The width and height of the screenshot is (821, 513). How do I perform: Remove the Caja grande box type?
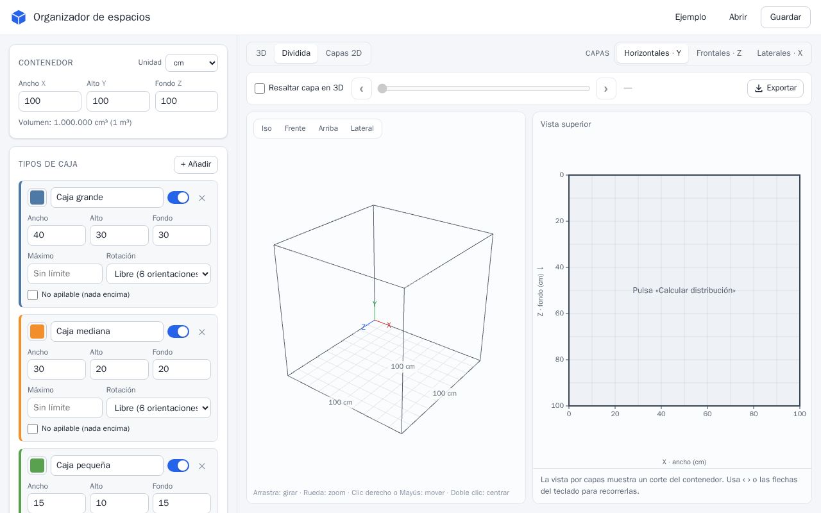click(x=202, y=198)
